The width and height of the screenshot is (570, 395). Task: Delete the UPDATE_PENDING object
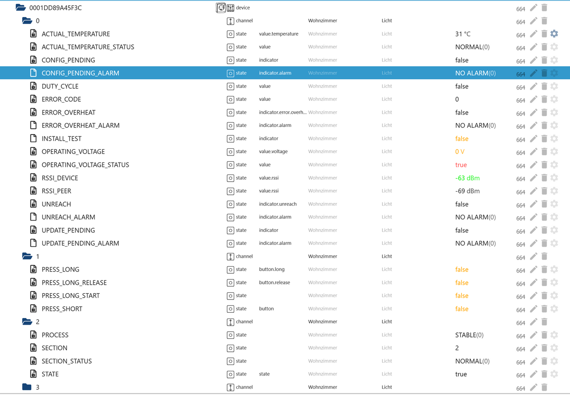pyautogui.click(x=544, y=230)
